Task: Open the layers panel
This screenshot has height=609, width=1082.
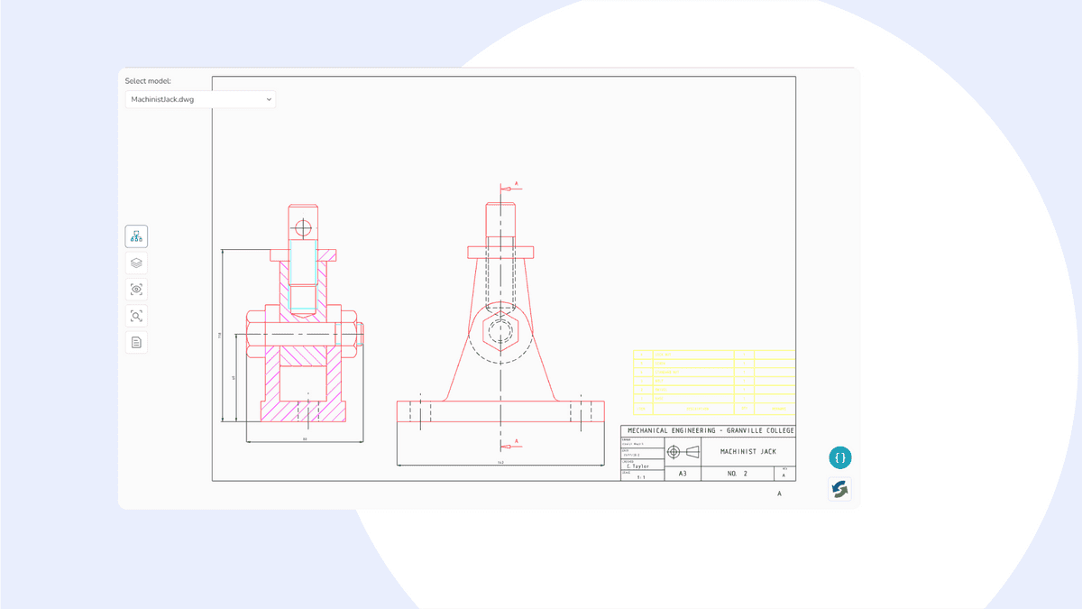Action: 136,263
